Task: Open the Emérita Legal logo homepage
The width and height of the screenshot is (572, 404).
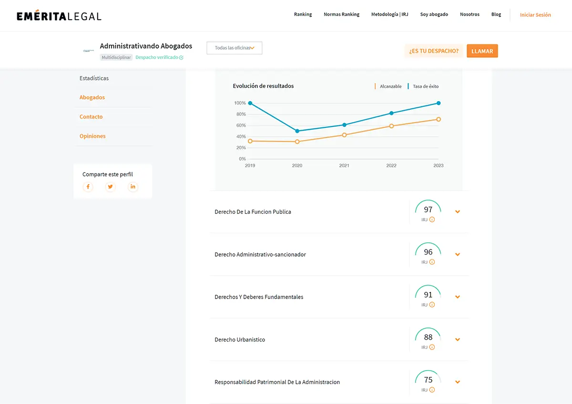Action: click(59, 16)
